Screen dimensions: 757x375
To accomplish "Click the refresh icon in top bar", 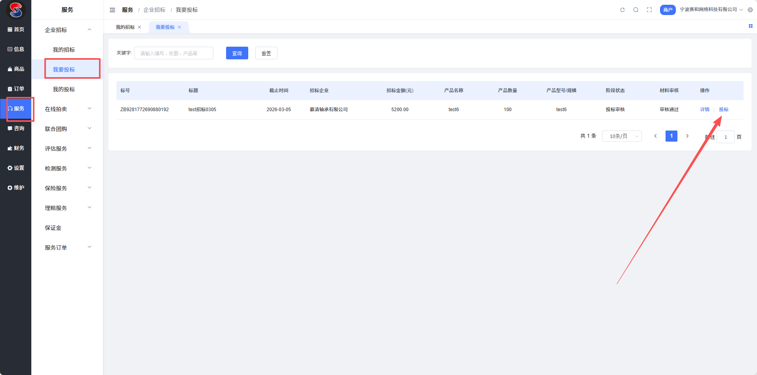I will coord(622,10).
